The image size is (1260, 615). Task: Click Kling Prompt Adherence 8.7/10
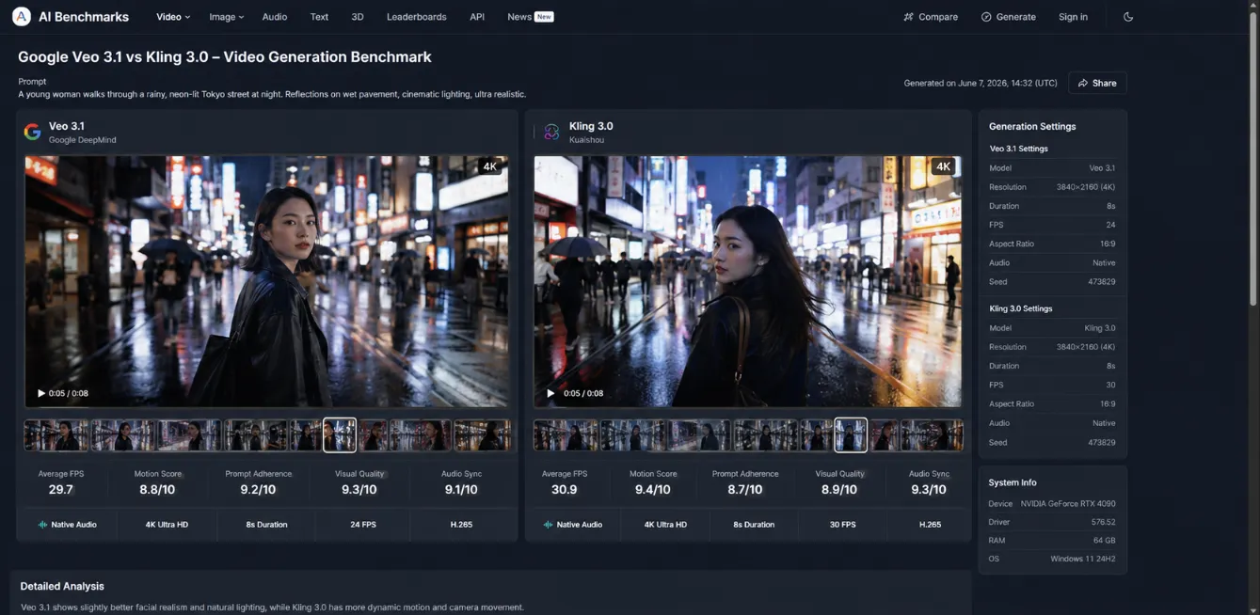click(745, 490)
